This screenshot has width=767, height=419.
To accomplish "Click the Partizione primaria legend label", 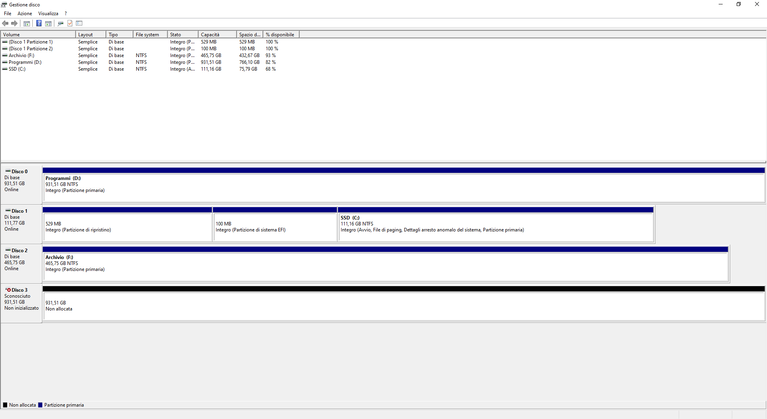I will pos(64,405).
